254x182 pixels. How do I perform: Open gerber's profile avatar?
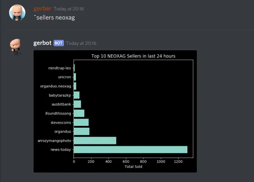tap(17, 13)
